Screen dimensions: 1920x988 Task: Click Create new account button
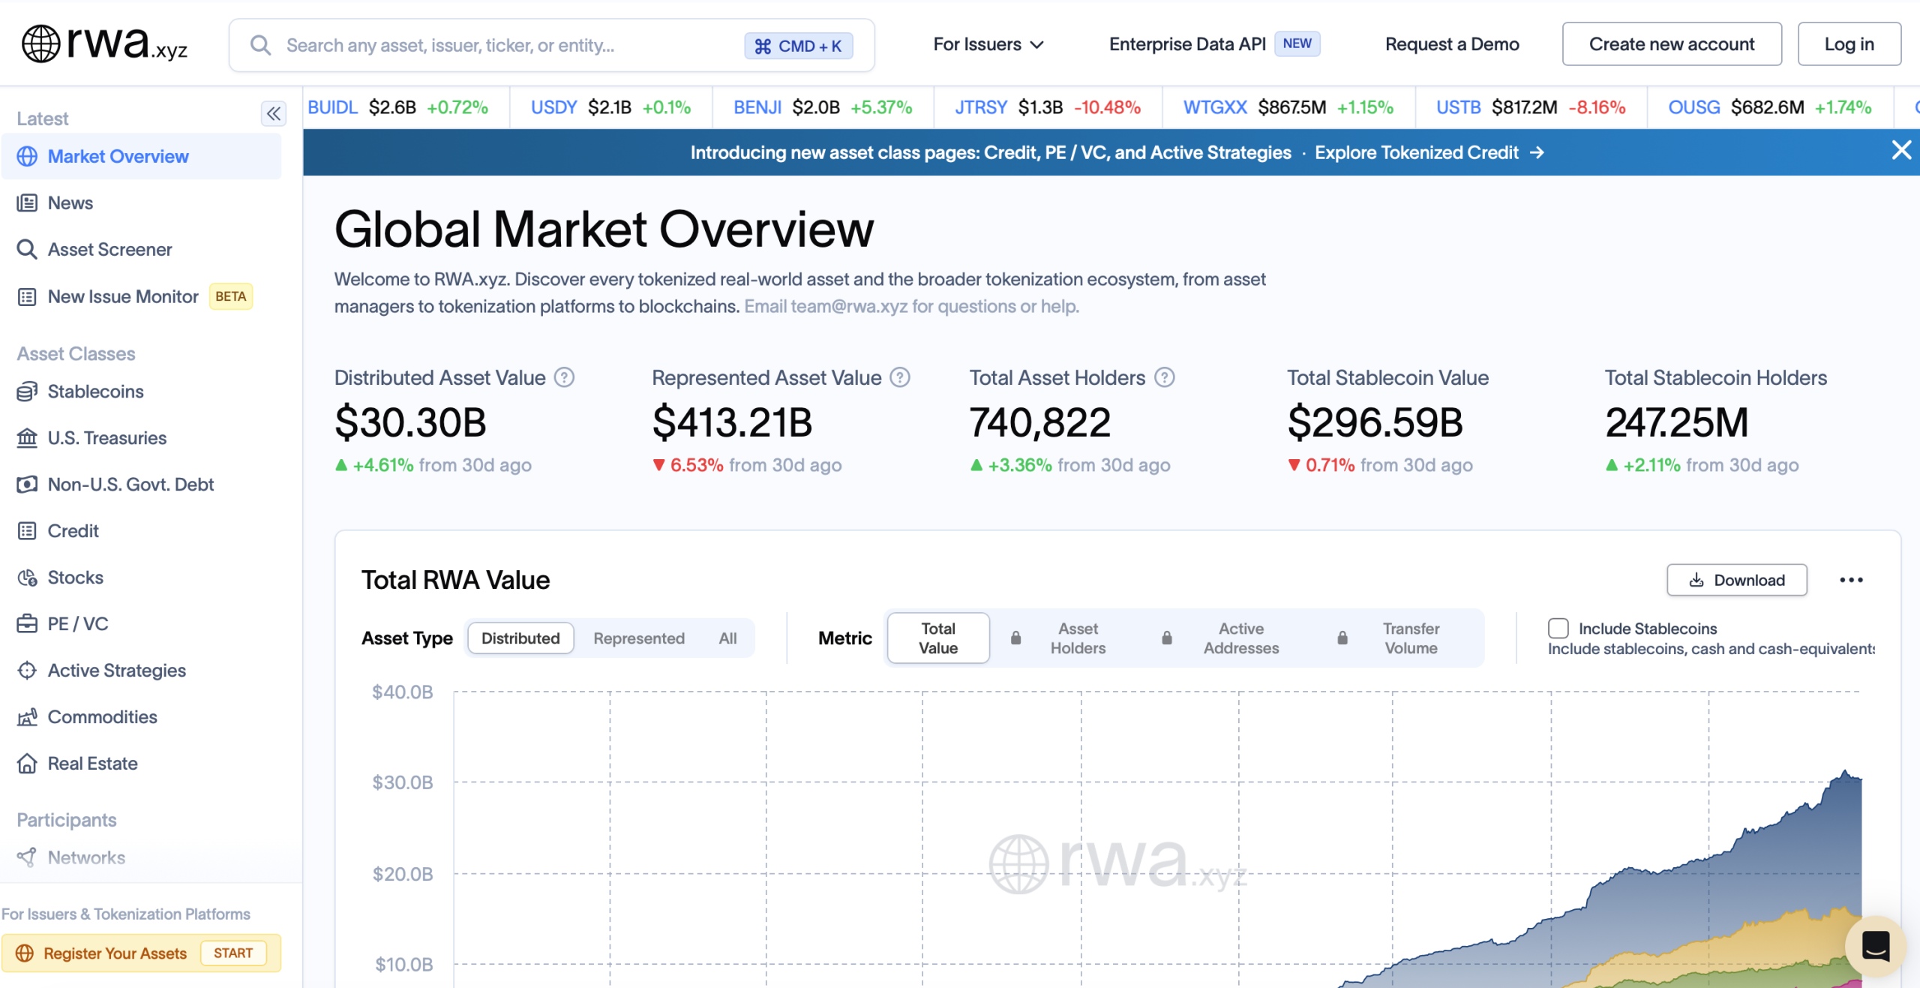coord(1672,44)
